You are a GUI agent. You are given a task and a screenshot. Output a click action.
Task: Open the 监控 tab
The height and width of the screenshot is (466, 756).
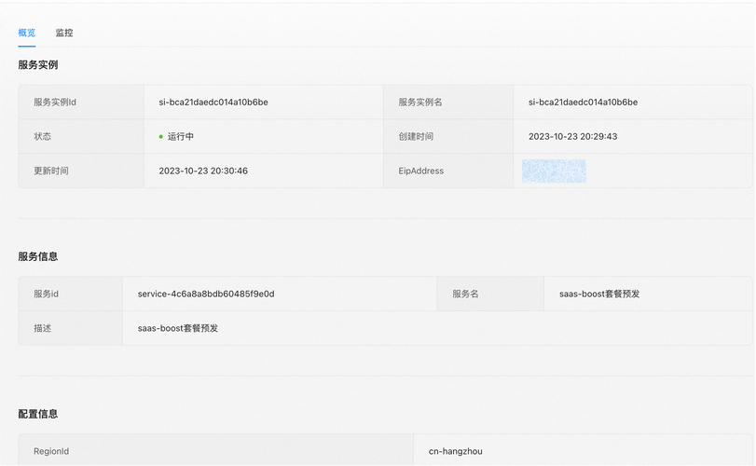(64, 33)
